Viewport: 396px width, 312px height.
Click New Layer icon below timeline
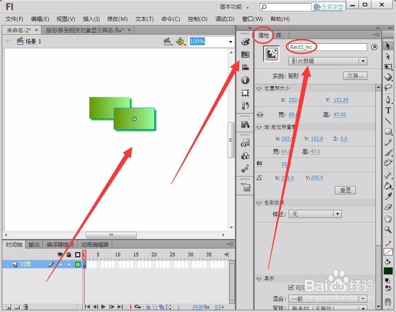tap(9, 307)
